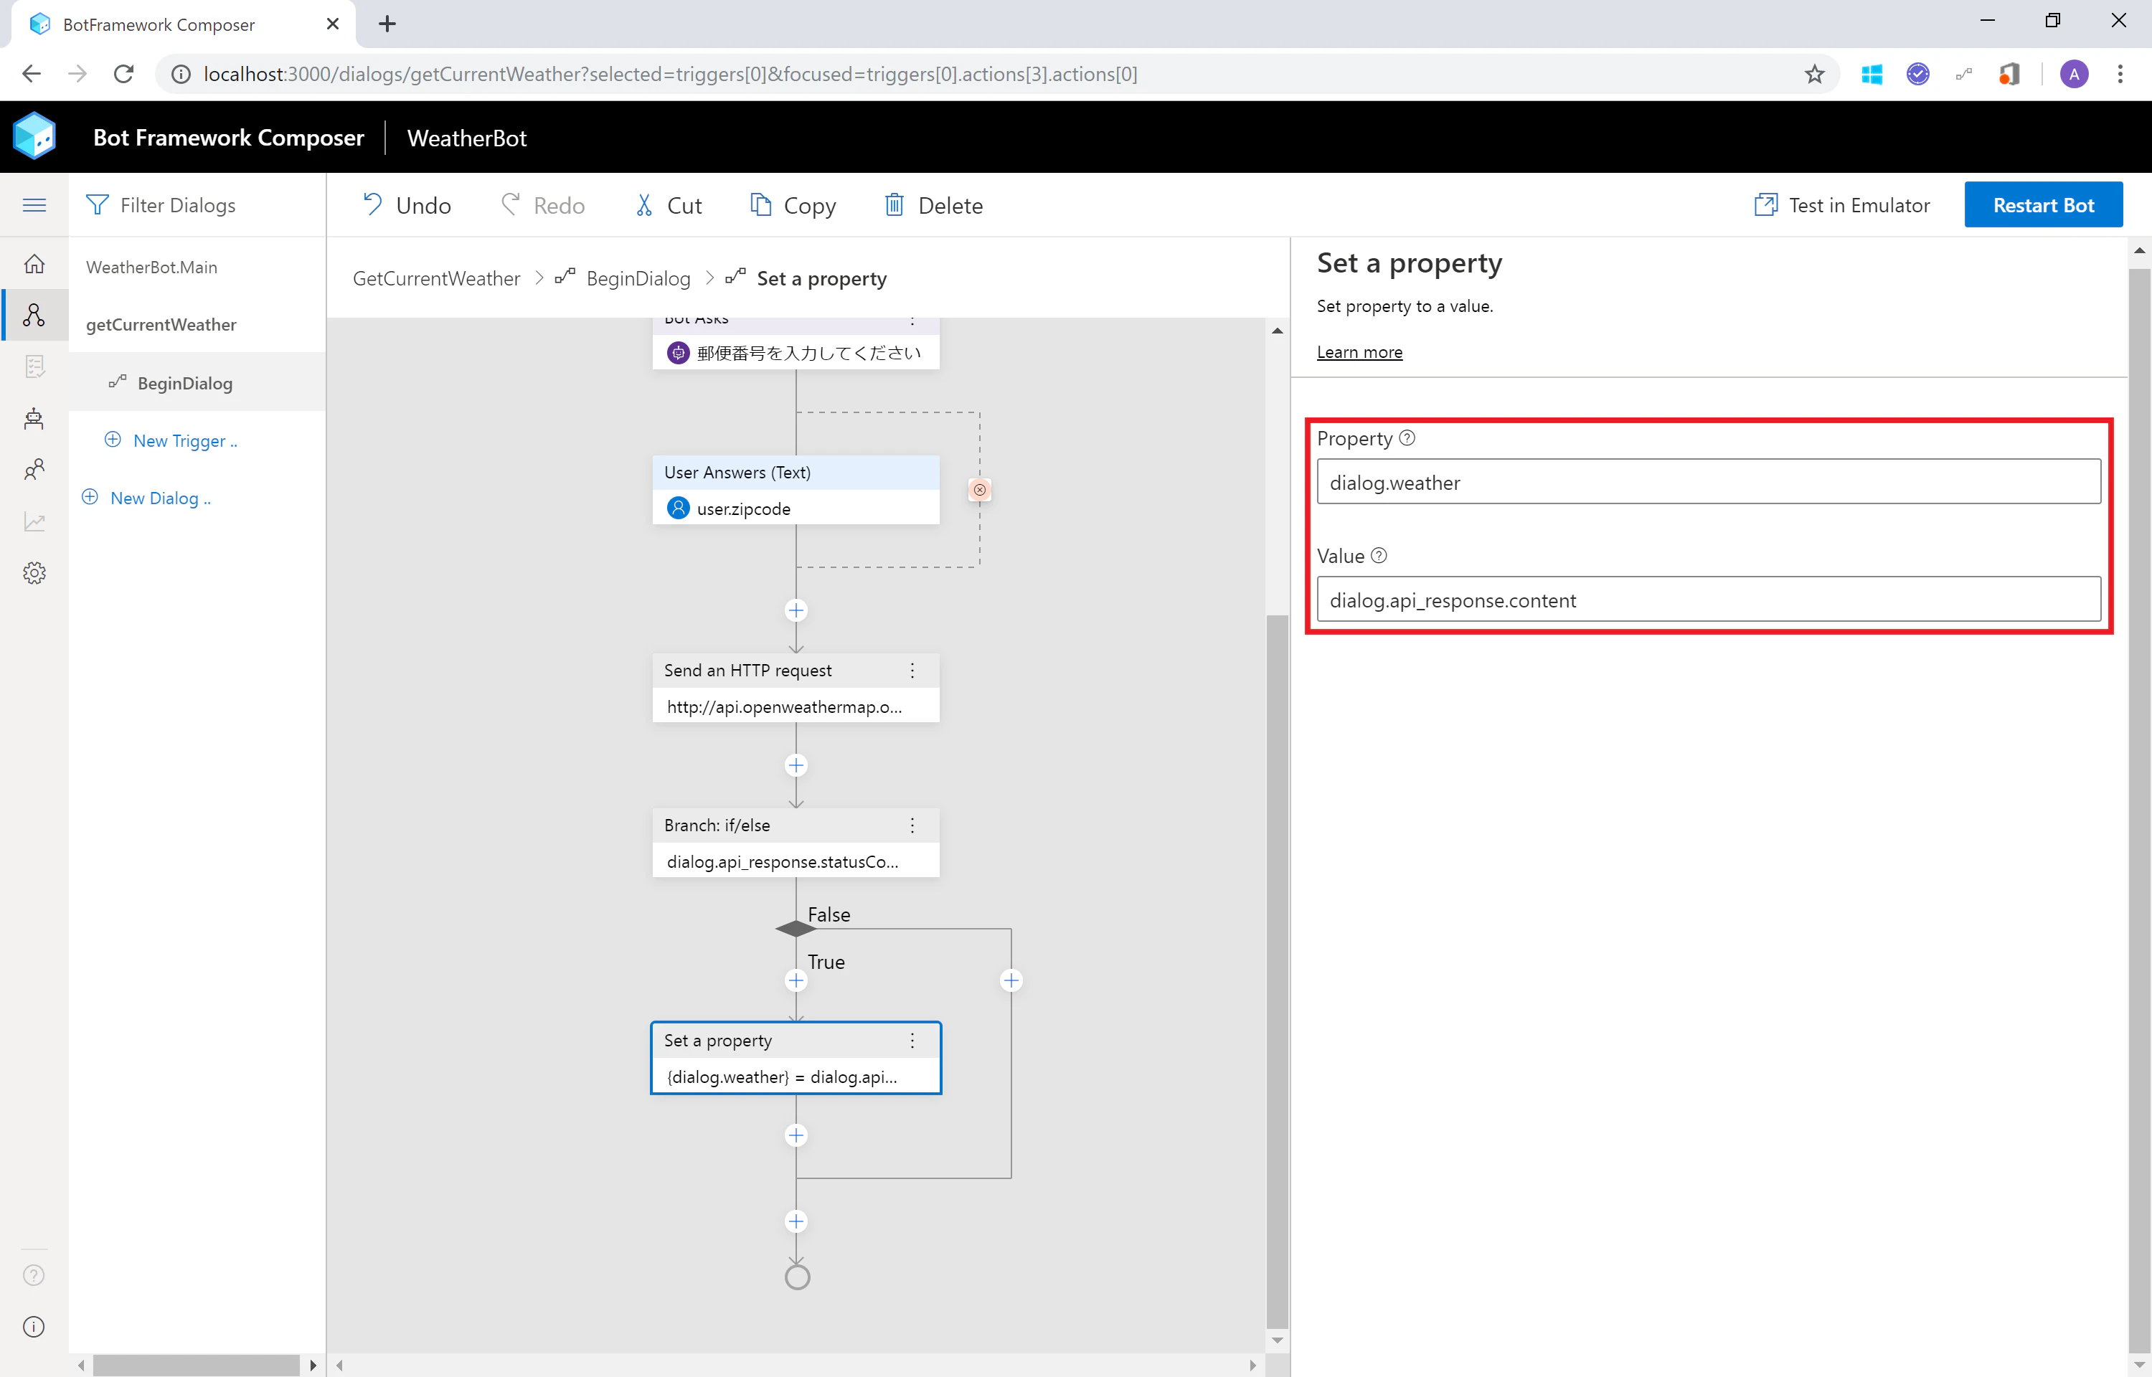Open the people icon in sidebar
The height and width of the screenshot is (1377, 2152).
click(x=34, y=470)
